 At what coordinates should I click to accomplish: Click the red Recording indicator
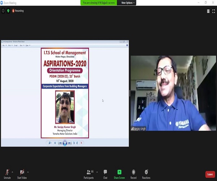[x=18, y=11]
